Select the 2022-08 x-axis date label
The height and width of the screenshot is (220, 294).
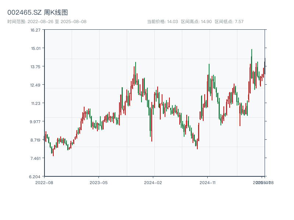(44, 182)
